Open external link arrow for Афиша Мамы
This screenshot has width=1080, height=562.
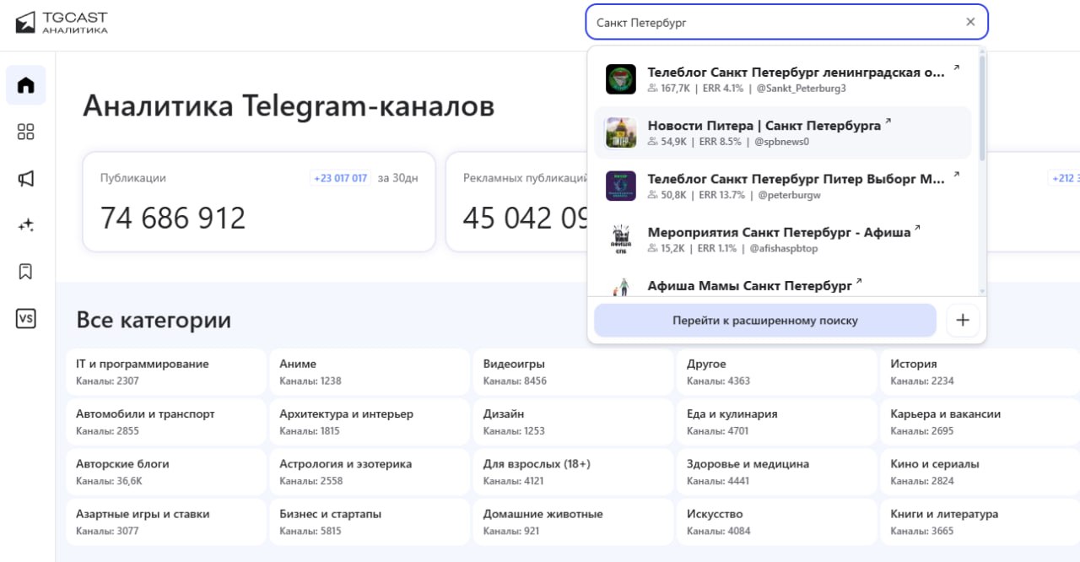tap(859, 282)
